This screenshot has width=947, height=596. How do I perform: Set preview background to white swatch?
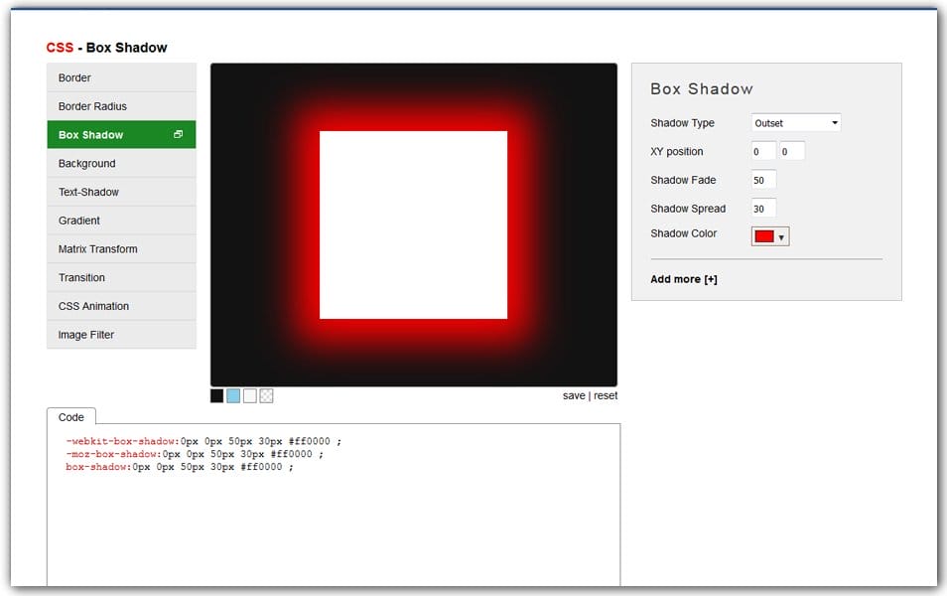point(250,395)
